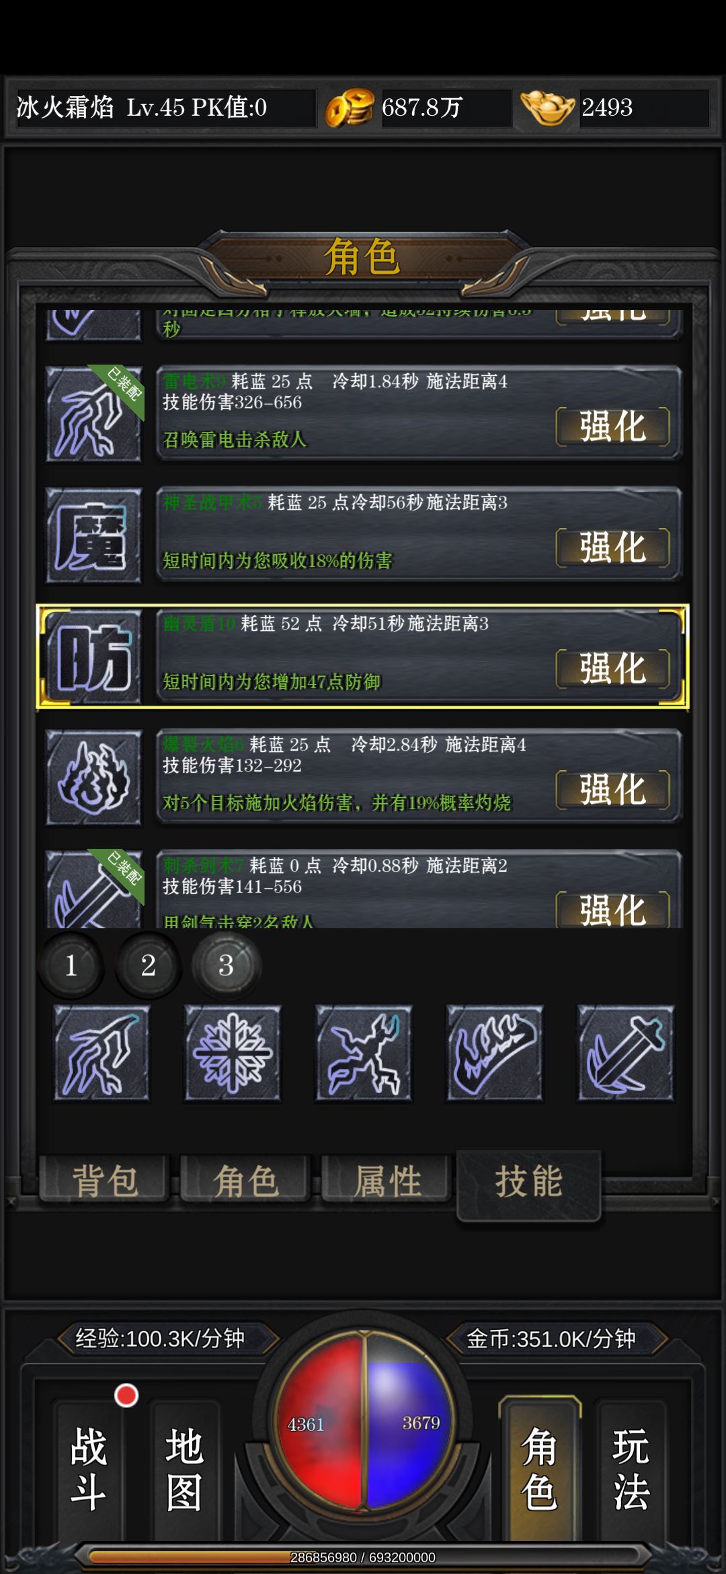This screenshot has width=726, height=1574.
Task: Tap the sword skill in equipped bar
Action: click(x=626, y=1053)
